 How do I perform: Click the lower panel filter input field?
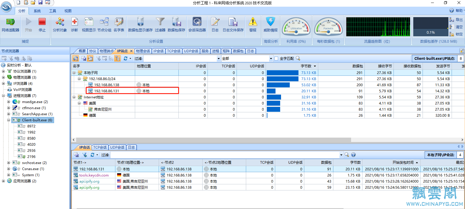click(225, 155)
